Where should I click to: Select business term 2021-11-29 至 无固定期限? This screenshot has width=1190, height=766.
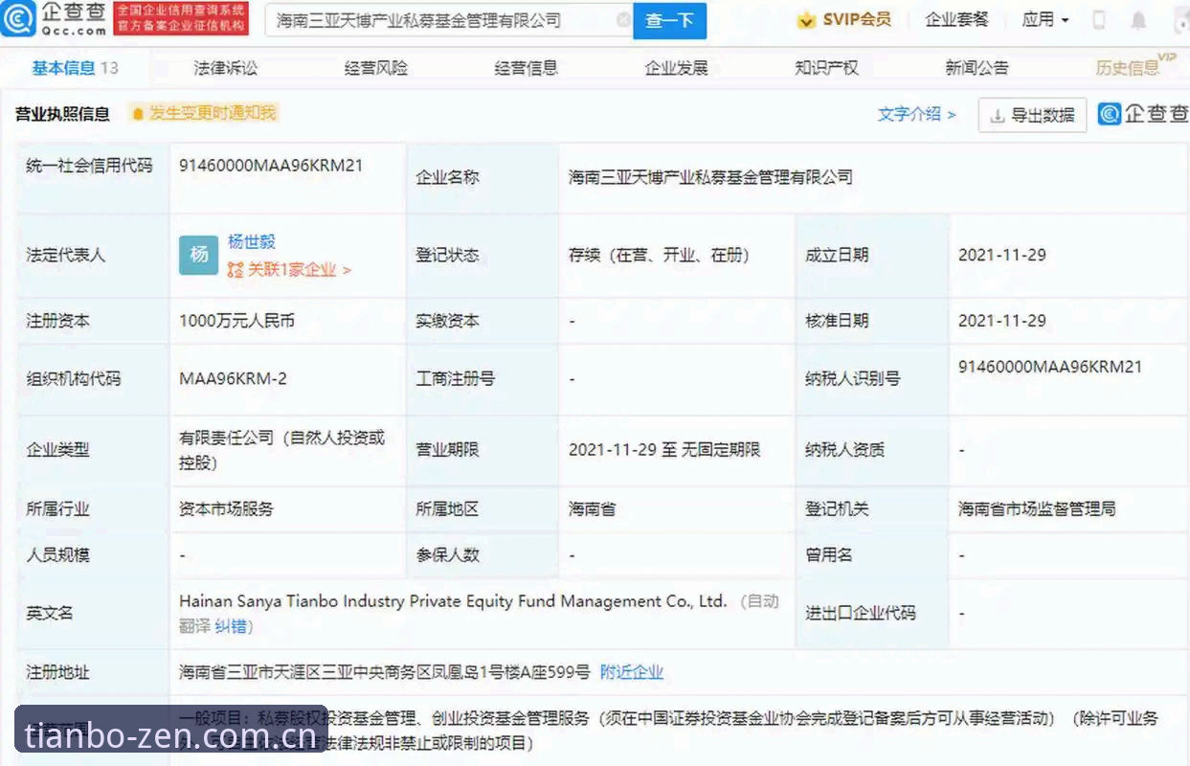664,449
